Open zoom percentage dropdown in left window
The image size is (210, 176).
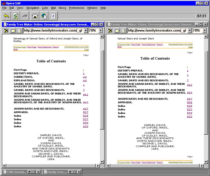coord(101,31)
